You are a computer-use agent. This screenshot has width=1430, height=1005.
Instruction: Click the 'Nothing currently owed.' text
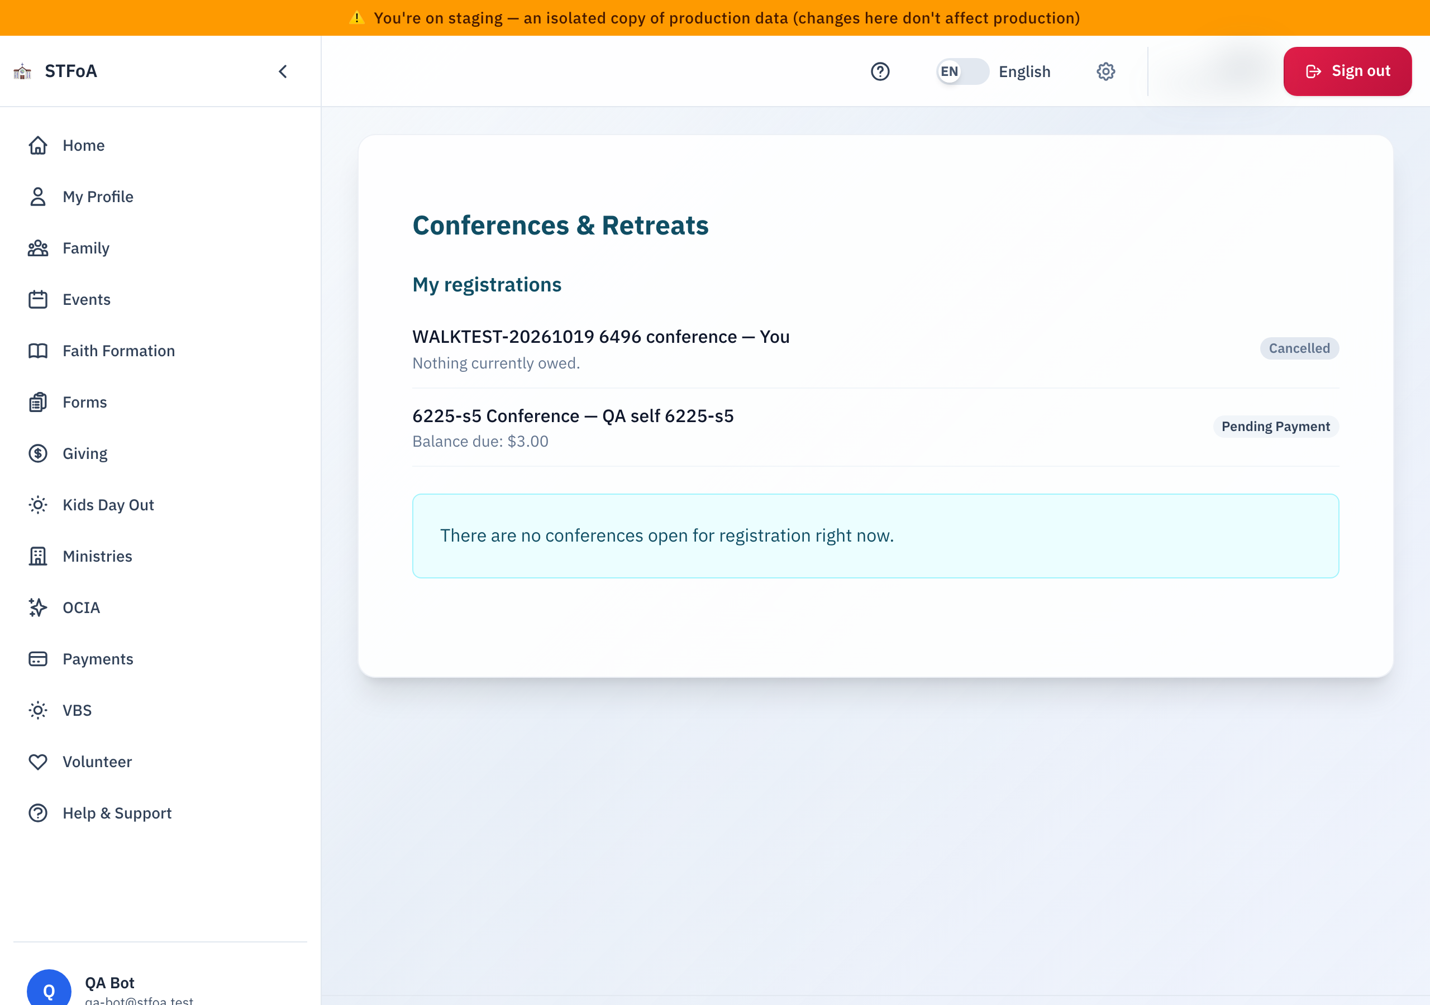(496, 363)
